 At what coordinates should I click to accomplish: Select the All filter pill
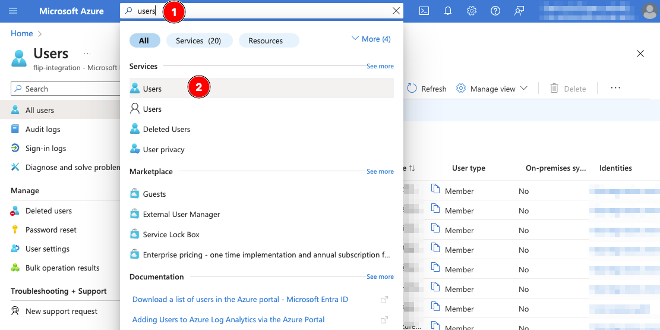(144, 40)
